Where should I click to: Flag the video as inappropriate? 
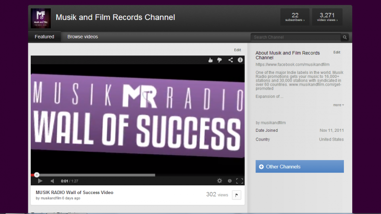[236, 195]
